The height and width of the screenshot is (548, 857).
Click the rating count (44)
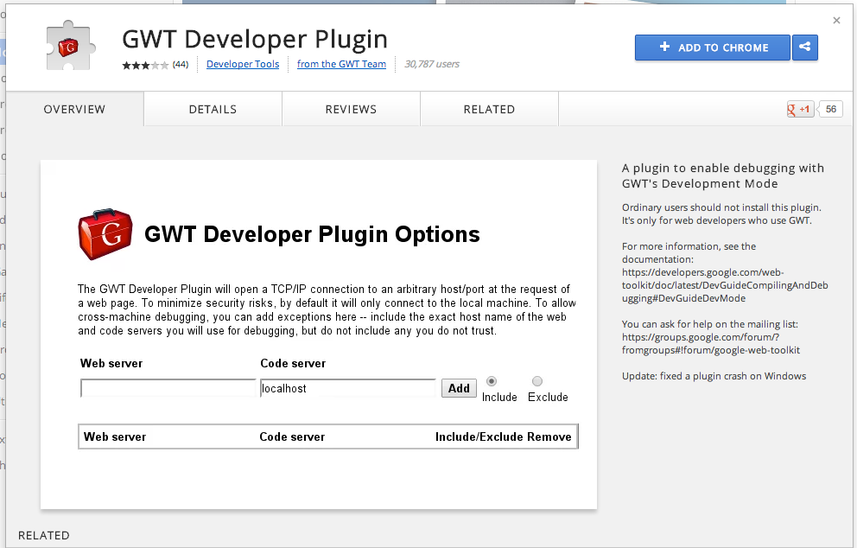point(181,65)
